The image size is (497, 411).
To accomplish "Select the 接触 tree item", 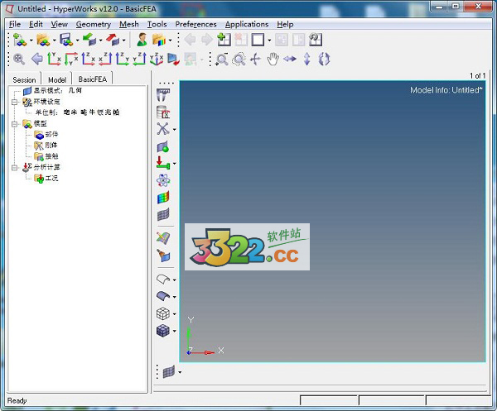I will [x=46, y=156].
